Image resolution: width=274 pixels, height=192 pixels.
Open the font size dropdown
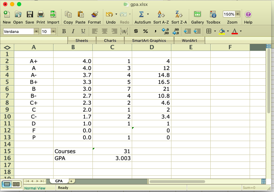[x=53, y=32]
